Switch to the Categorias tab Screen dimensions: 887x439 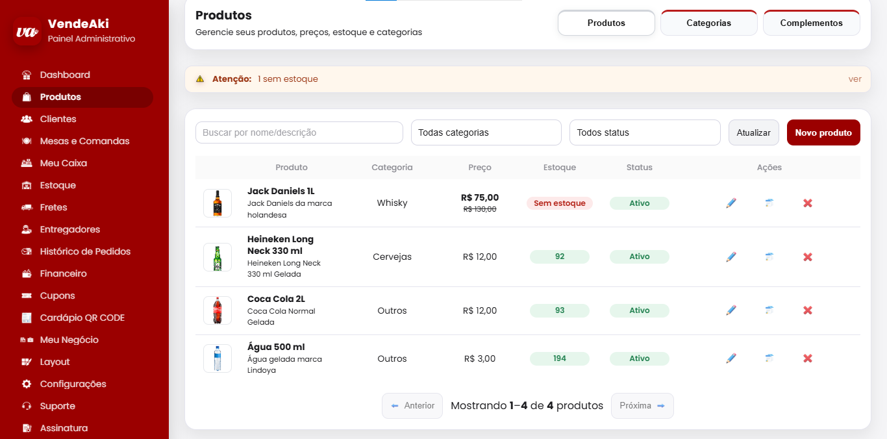click(x=708, y=23)
